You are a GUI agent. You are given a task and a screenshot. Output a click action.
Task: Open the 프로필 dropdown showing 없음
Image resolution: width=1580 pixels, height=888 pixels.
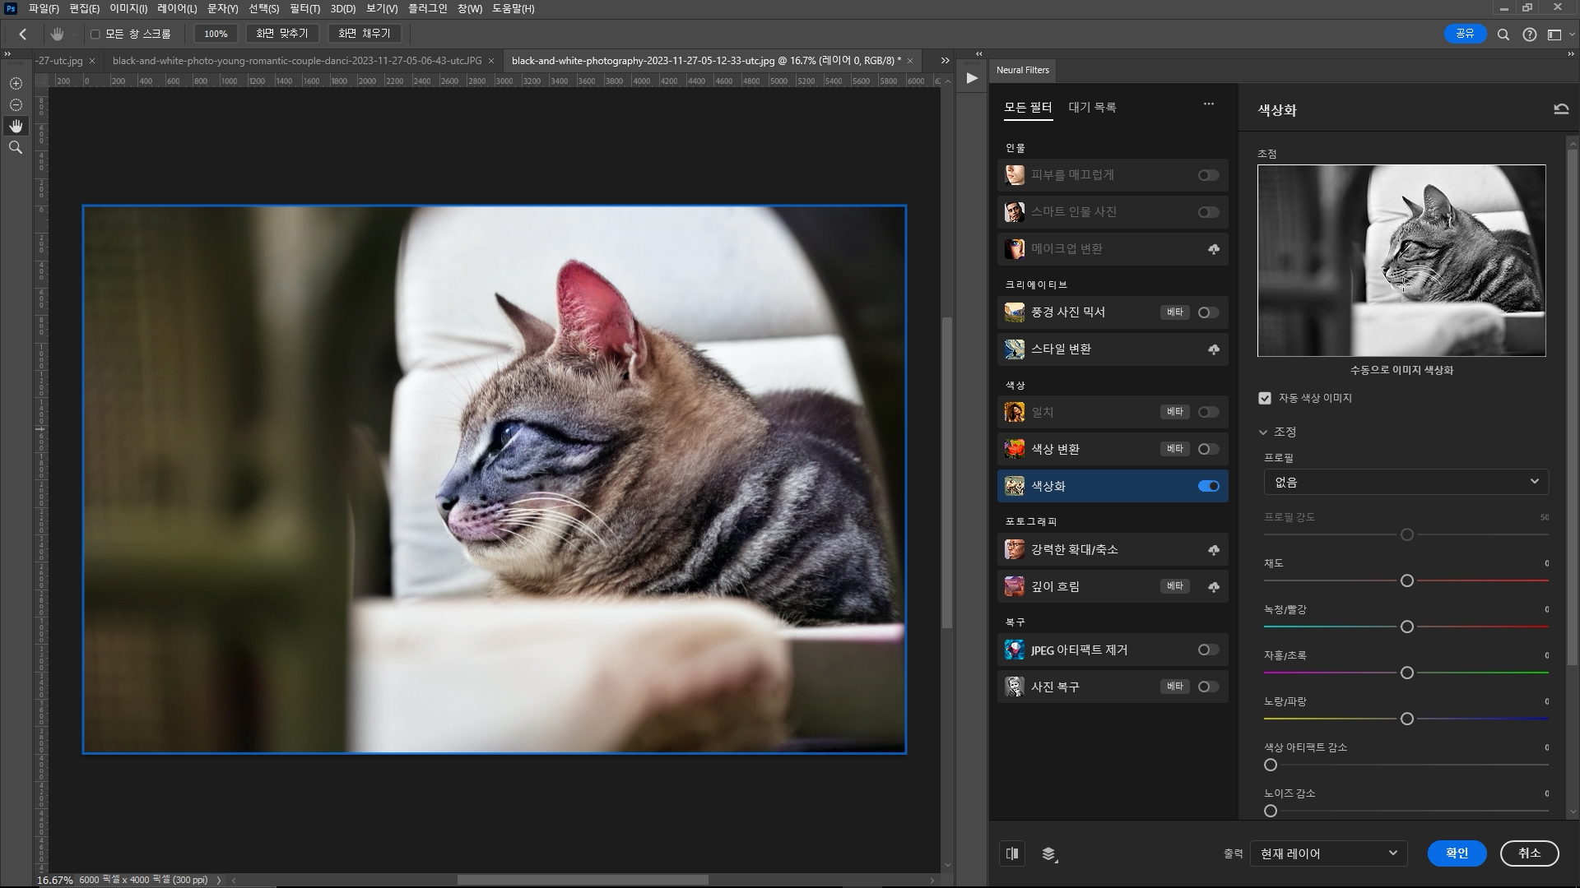[1406, 482]
